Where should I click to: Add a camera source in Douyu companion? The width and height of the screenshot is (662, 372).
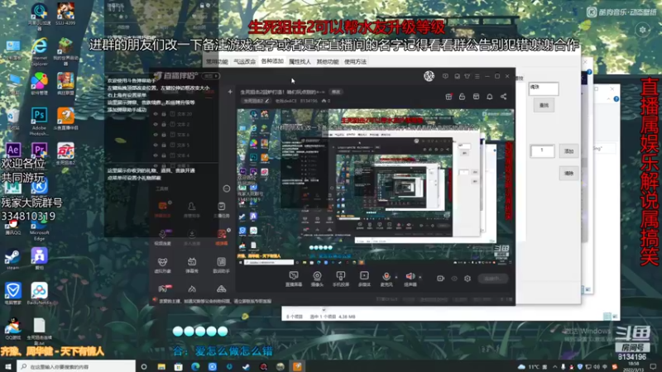pos(317,276)
